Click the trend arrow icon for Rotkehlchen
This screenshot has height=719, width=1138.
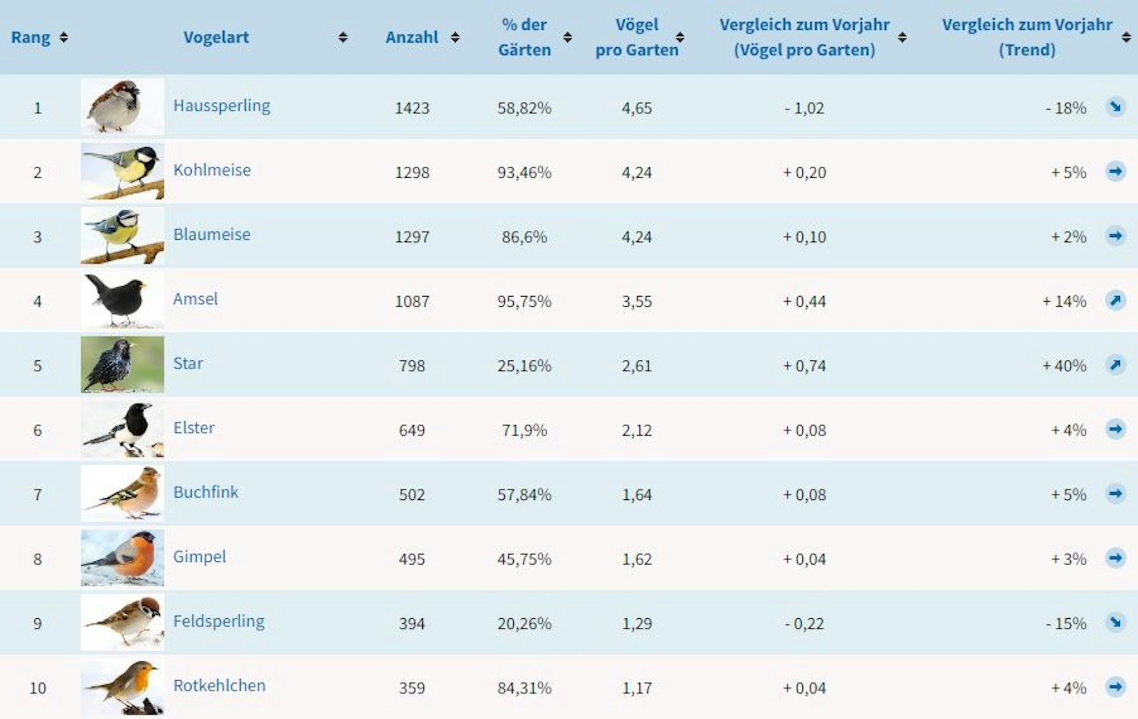pos(1115,687)
